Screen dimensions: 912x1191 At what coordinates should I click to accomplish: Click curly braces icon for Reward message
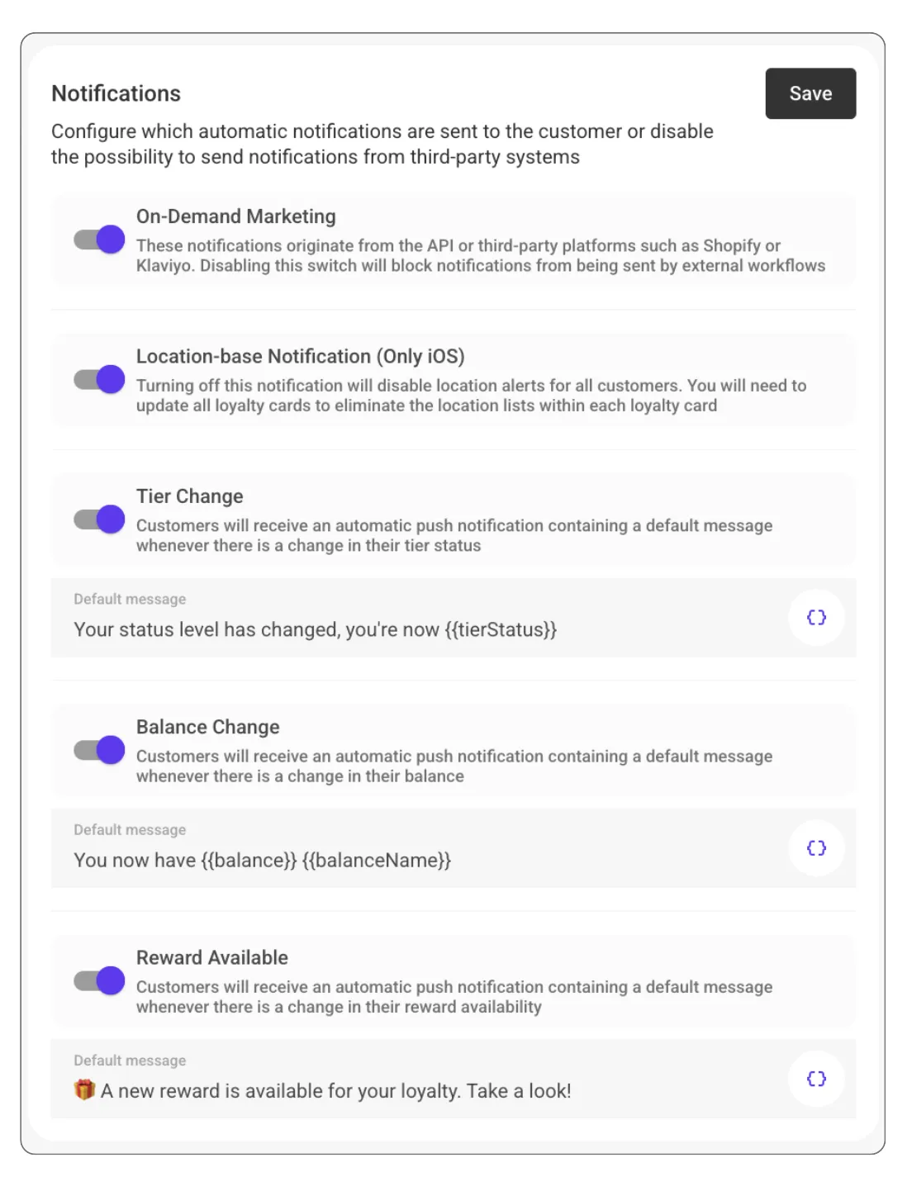pos(815,1078)
